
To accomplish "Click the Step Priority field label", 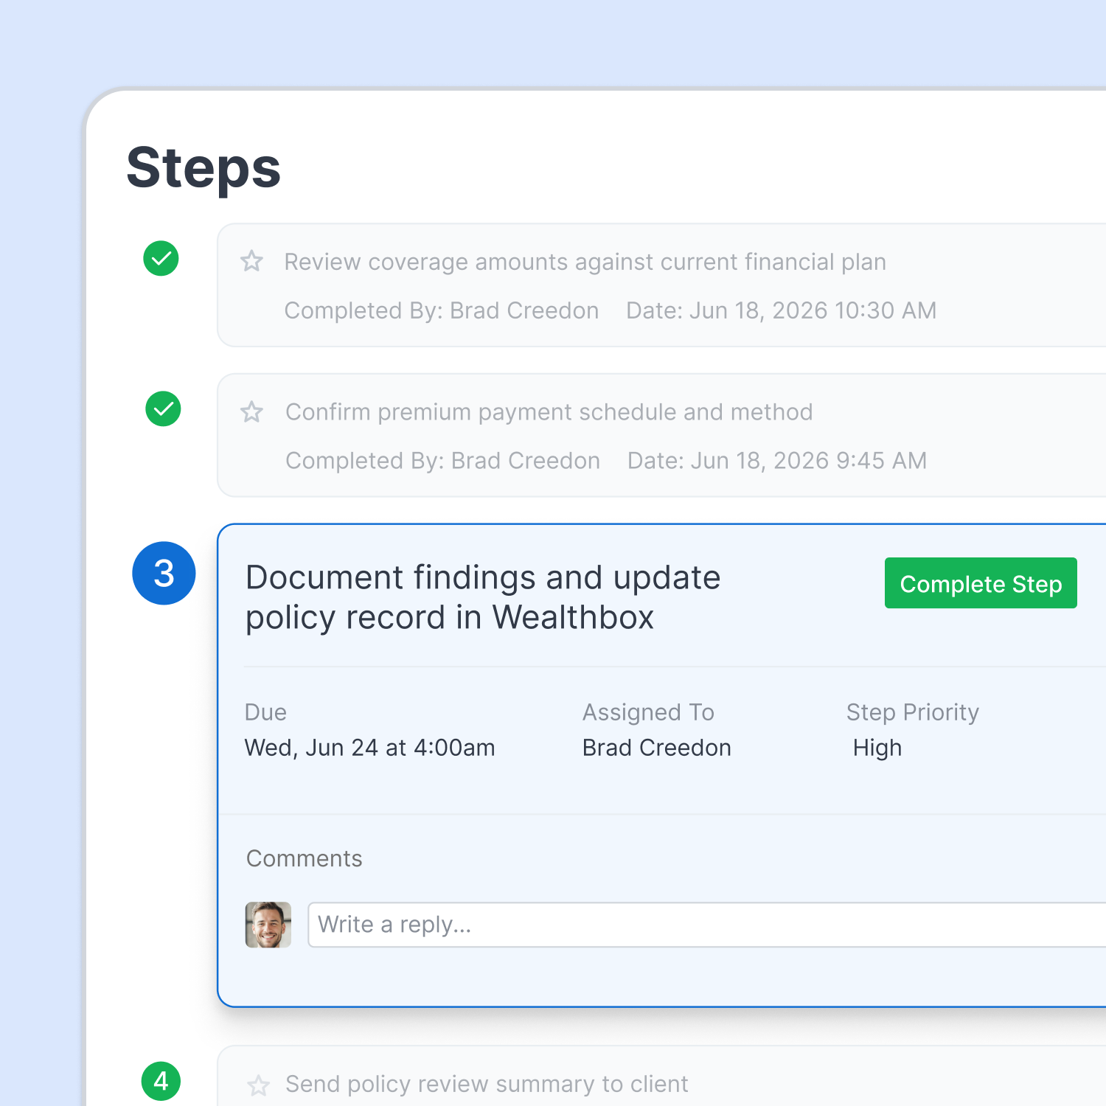I will point(913,712).
